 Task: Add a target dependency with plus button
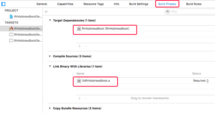point(79,46)
